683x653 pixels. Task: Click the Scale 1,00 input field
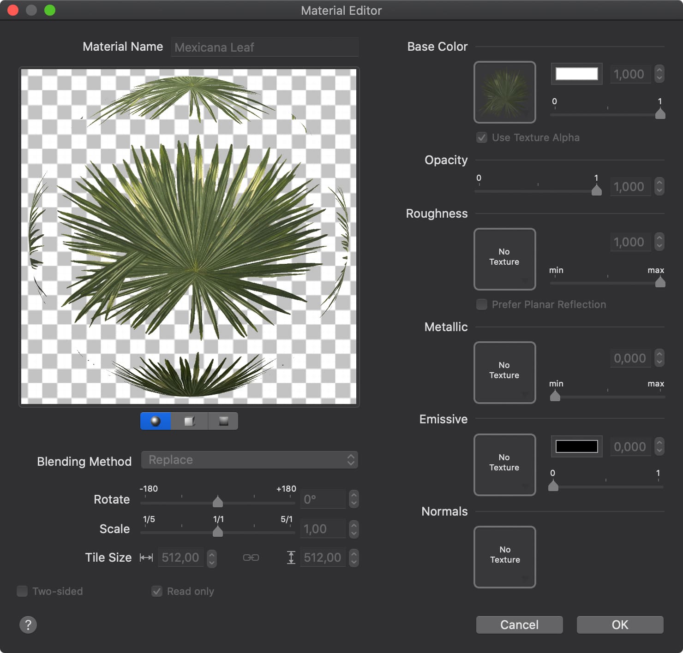[323, 529]
